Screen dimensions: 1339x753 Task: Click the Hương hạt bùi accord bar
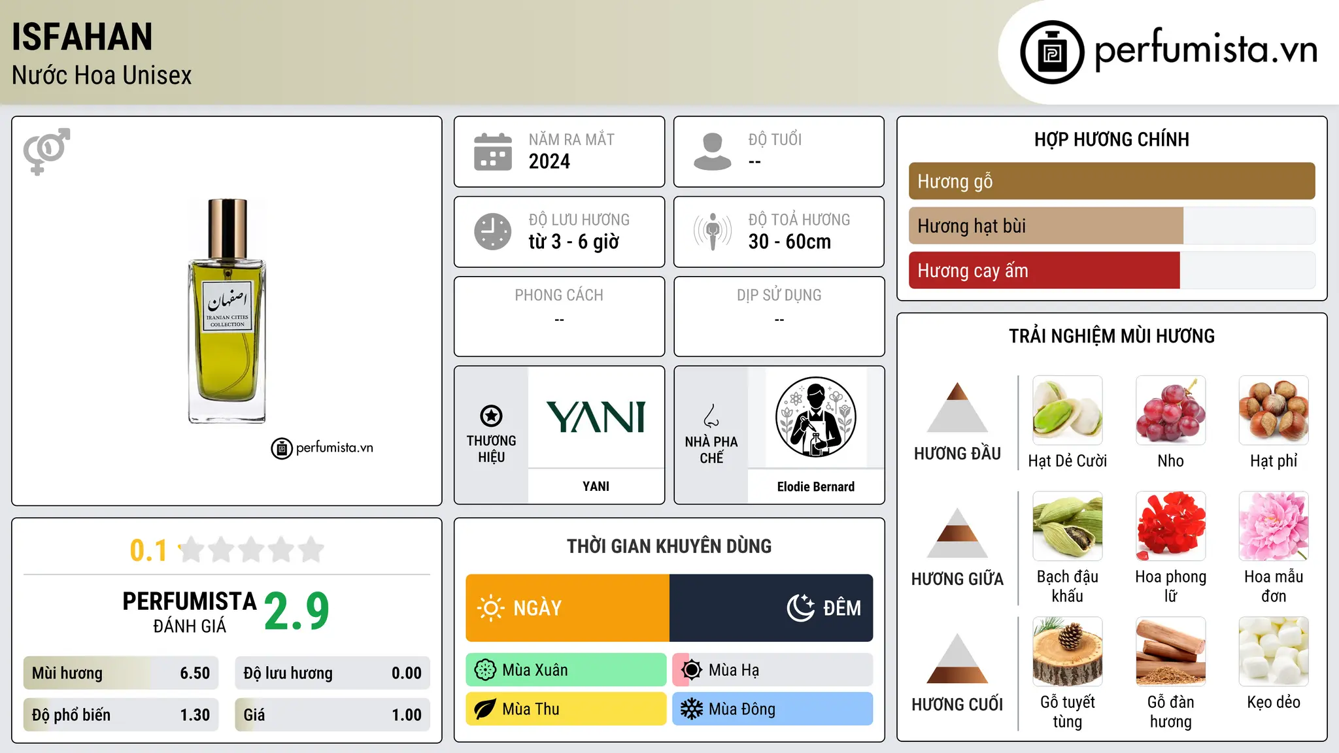[1112, 226]
